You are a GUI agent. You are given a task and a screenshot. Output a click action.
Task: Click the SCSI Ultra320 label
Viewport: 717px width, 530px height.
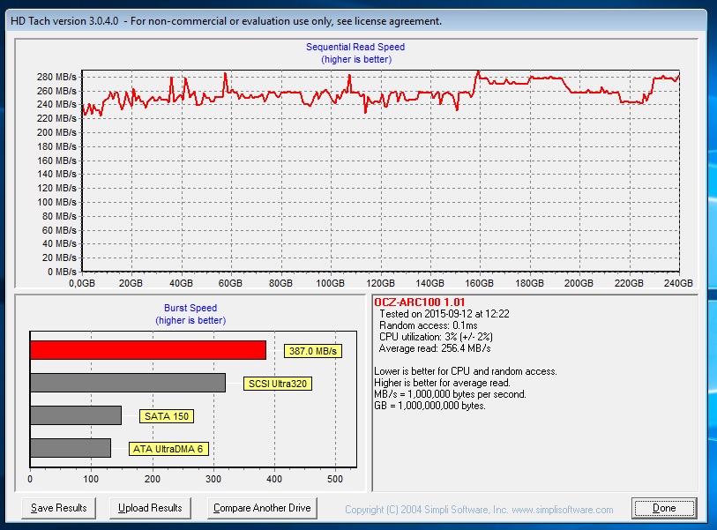point(278,383)
